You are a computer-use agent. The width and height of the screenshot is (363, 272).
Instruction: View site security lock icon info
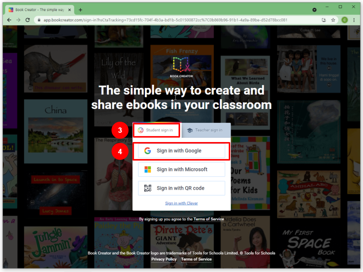39,20
